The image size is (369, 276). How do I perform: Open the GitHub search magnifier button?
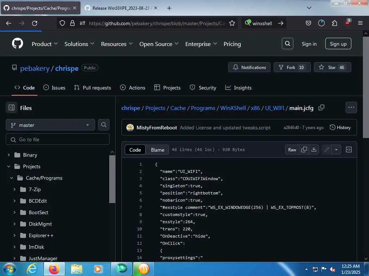tap(287, 43)
